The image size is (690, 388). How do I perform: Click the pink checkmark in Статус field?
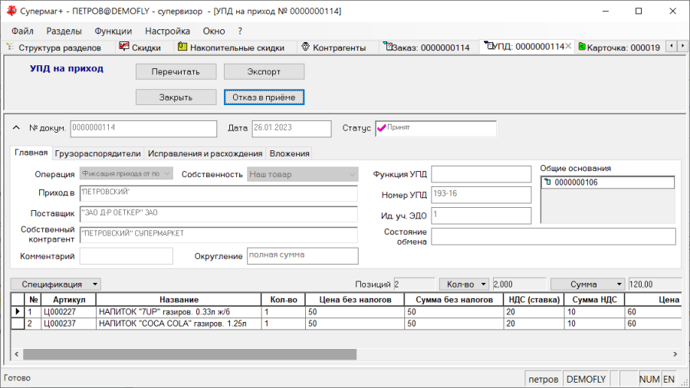click(x=382, y=128)
